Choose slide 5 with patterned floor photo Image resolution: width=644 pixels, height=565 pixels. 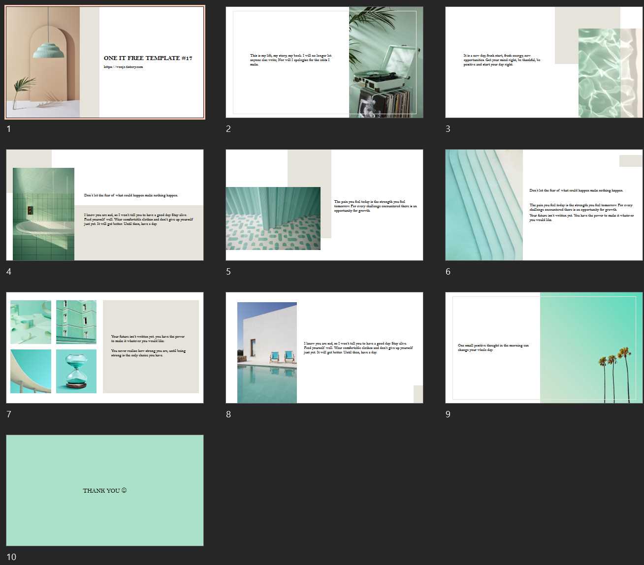click(324, 205)
